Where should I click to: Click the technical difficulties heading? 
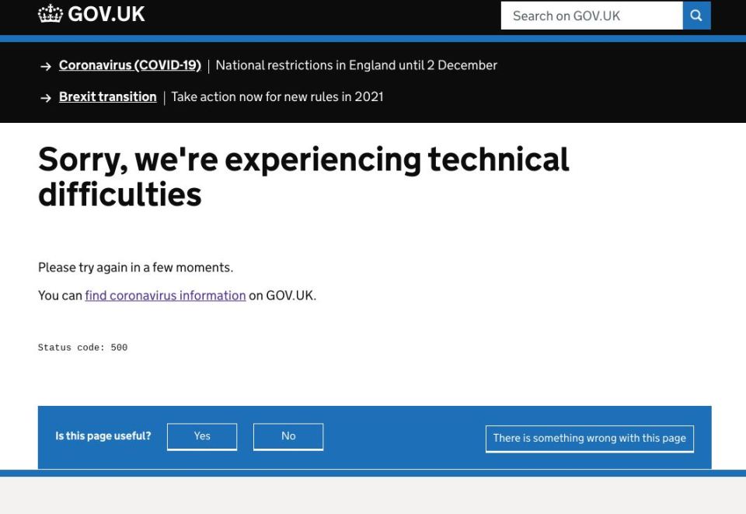[x=304, y=177]
